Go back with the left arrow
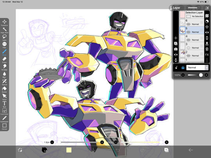Viewport: 211px width, 158px height. coord(191,150)
